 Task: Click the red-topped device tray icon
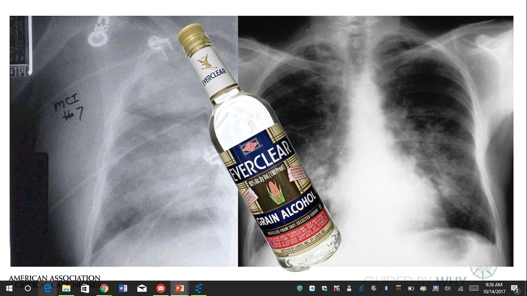point(399,288)
